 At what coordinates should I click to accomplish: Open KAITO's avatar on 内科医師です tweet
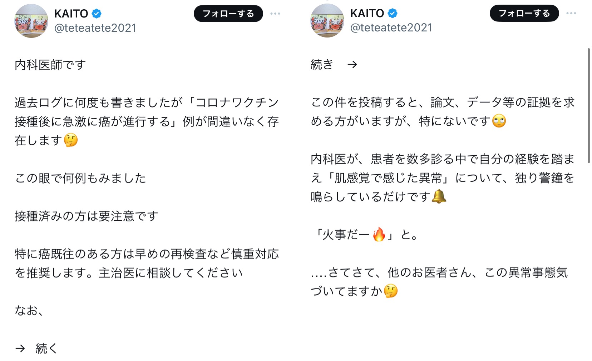(31, 21)
